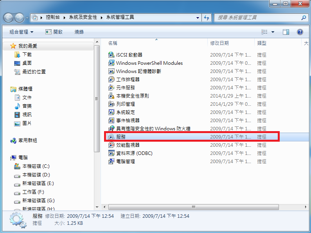This screenshot has height=233, width=311.
Task: Click the refresh button beside address bar
Action: [x=207, y=18]
